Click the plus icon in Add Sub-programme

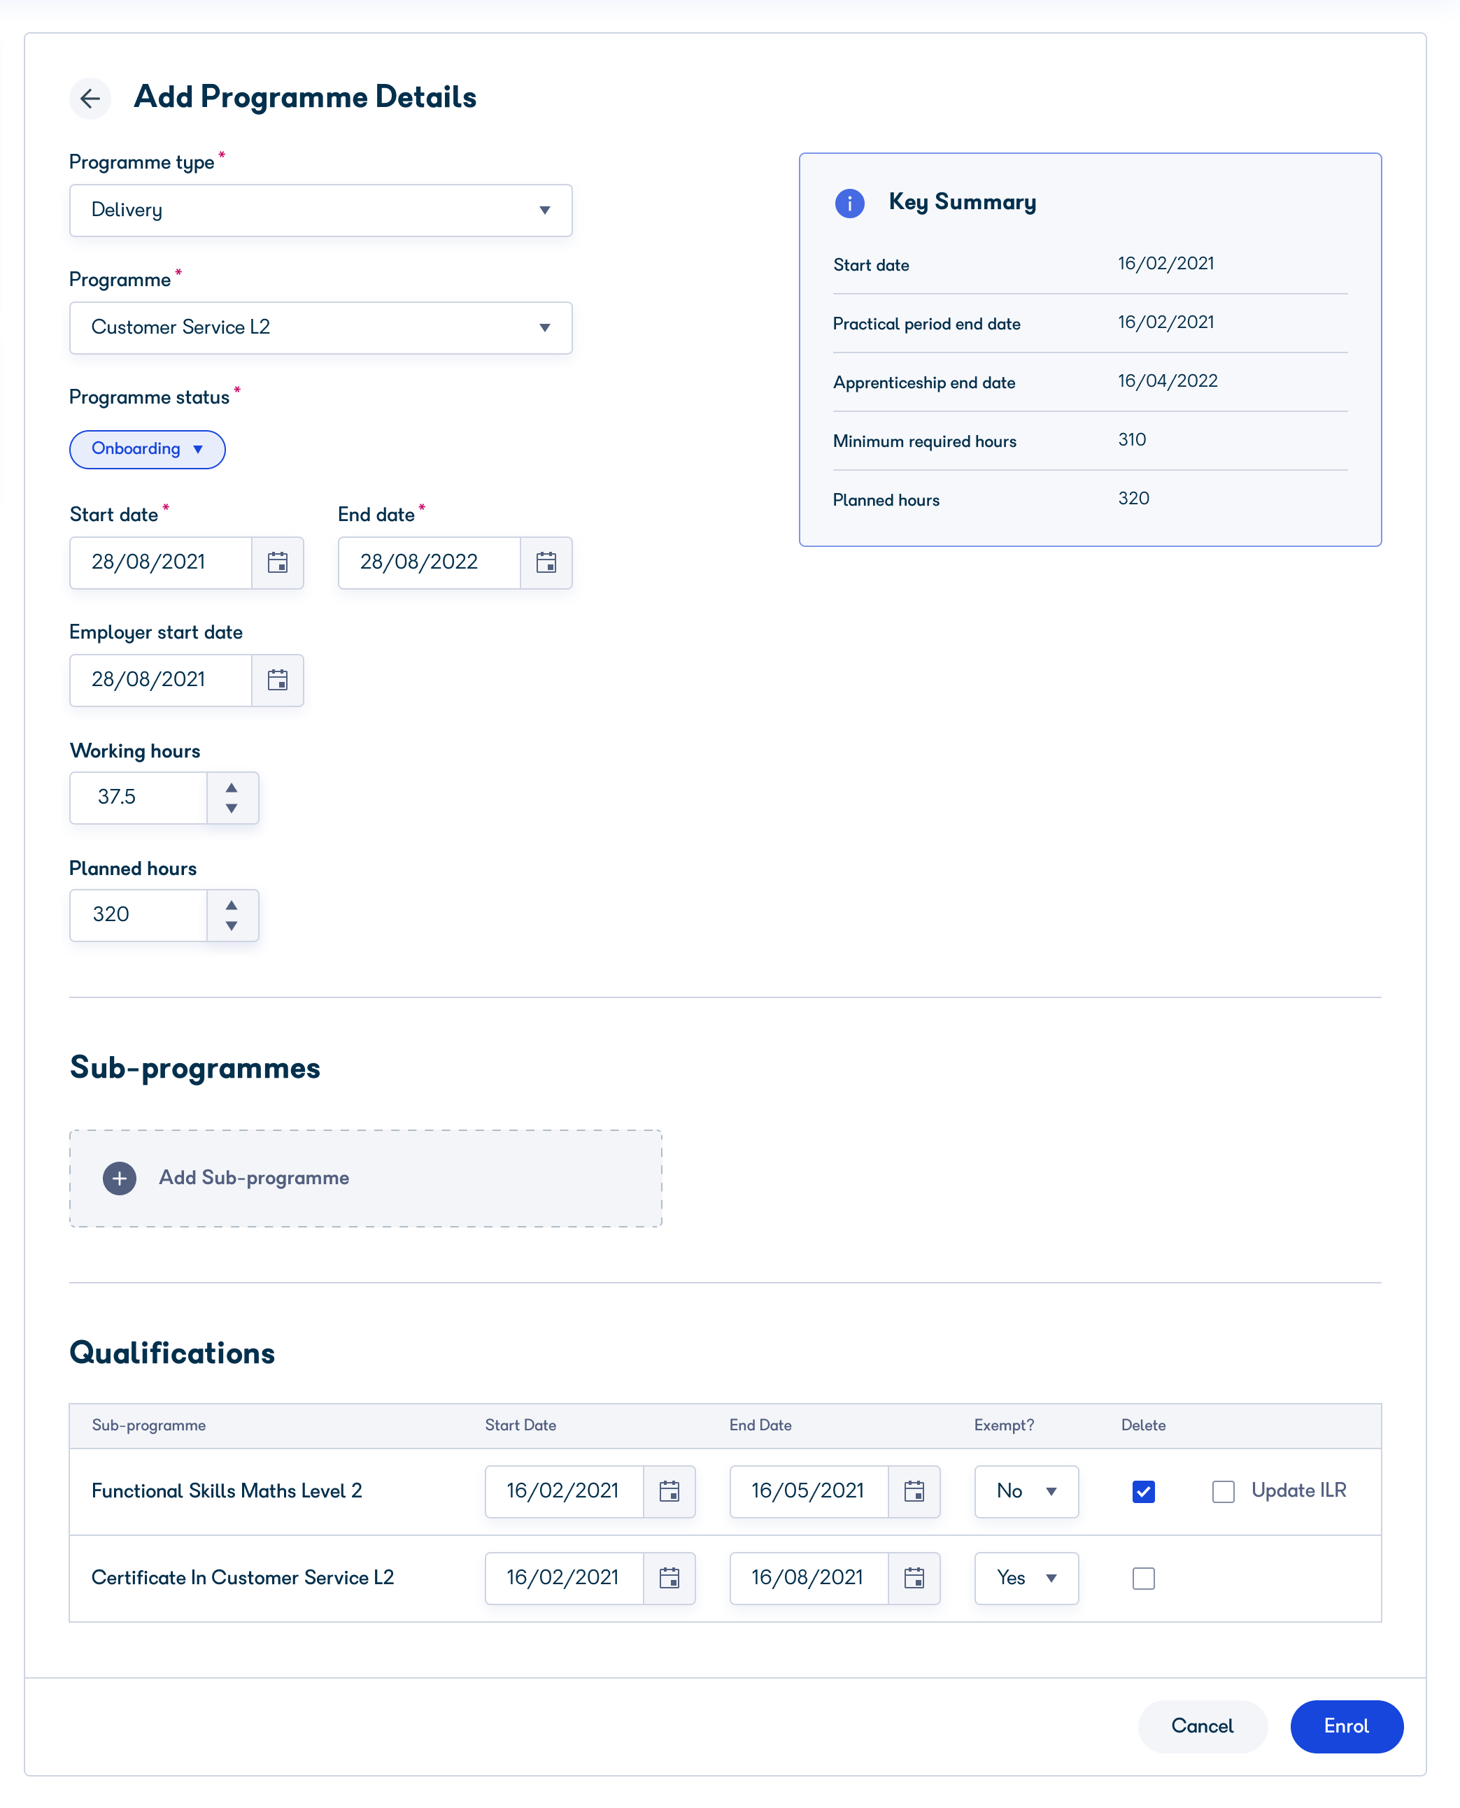tap(120, 1178)
